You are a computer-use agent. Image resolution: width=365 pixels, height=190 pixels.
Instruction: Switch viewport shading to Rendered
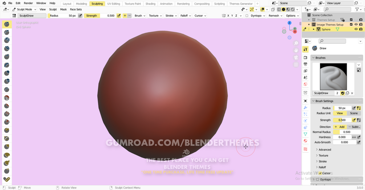(x=293, y=9)
